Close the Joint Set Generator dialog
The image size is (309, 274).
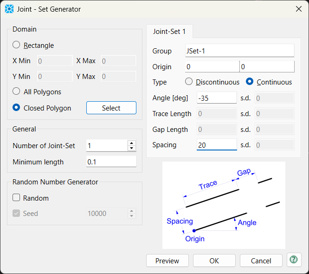coord(299,9)
